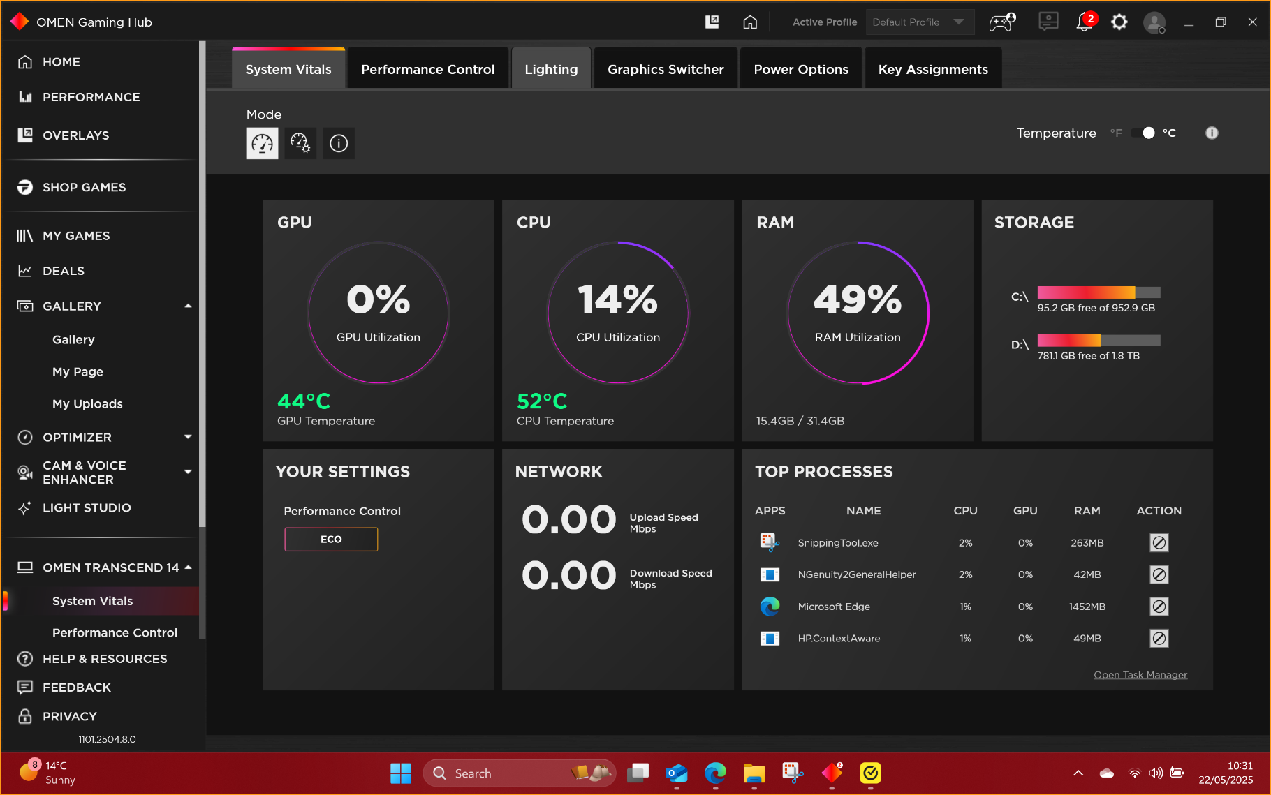Open Microsoft Edge from taskbar

click(715, 773)
